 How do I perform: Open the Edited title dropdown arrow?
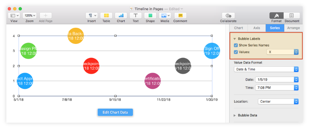coord(182,9)
